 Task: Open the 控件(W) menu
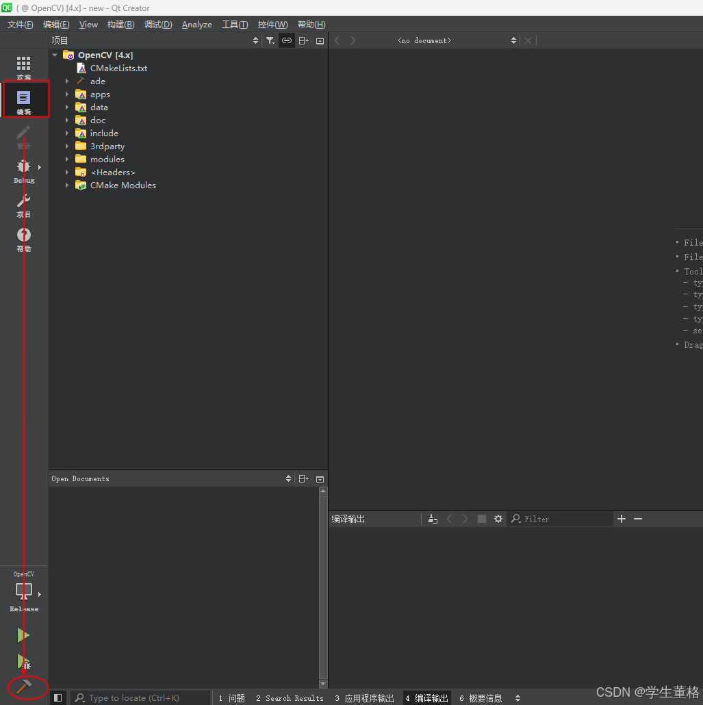point(272,24)
